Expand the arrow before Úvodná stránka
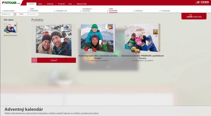This screenshot has height=116, width=211. click(x=2, y=11)
